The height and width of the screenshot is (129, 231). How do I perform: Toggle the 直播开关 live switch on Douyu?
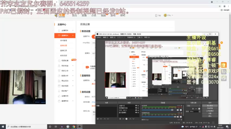[94, 36]
